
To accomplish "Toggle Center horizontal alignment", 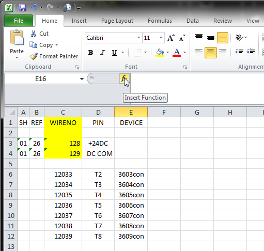I will pyautogui.click(x=211, y=52).
